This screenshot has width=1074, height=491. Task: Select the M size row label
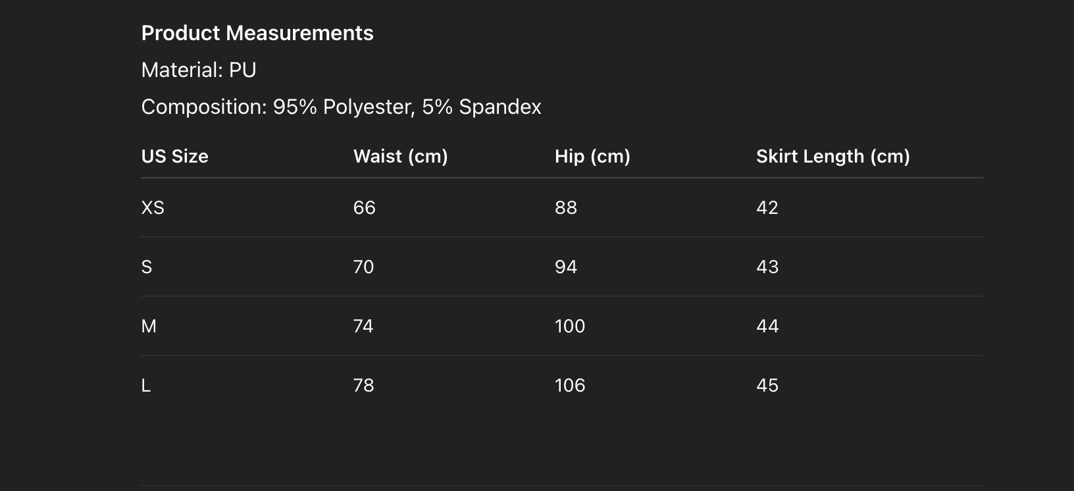pos(149,326)
